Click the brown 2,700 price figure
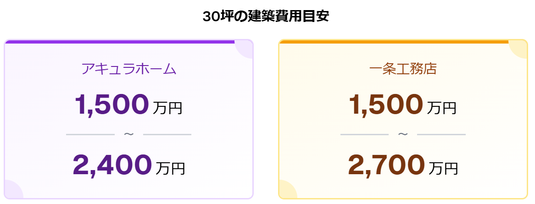Viewport: 535px width, 204px height. (386, 165)
